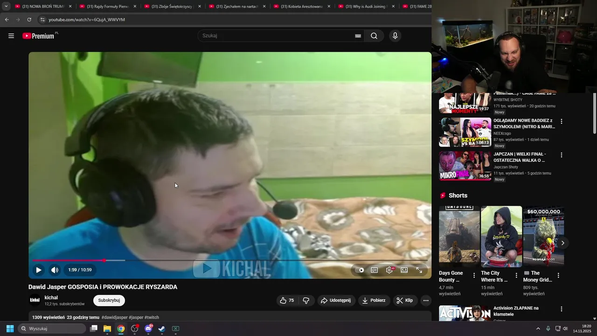Open Discord from the taskbar
Viewport: 597px width, 336px height.
click(x=148, y=329)
